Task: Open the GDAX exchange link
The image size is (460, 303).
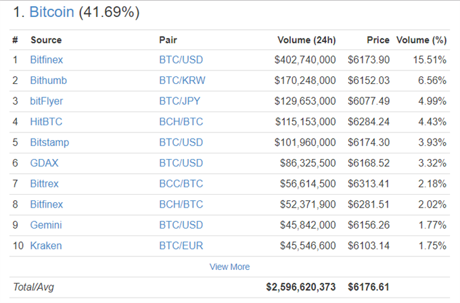Action: 44,163
